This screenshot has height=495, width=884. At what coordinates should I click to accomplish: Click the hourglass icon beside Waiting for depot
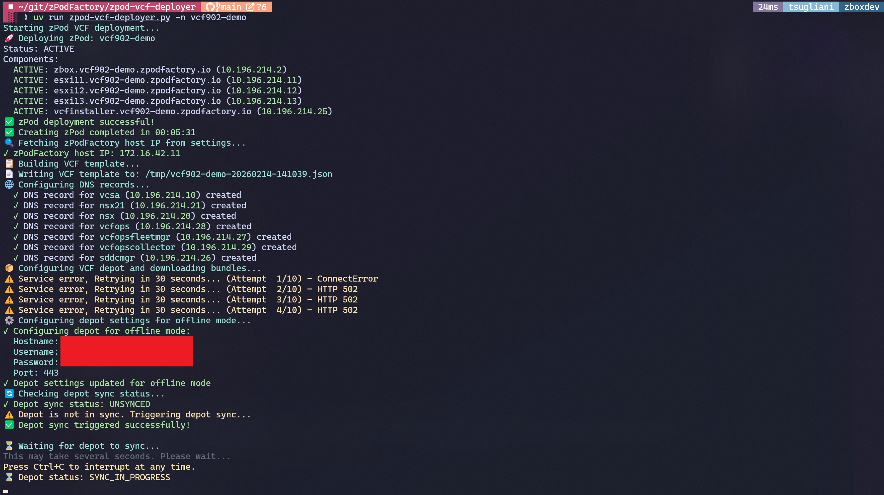pos(9,446)
